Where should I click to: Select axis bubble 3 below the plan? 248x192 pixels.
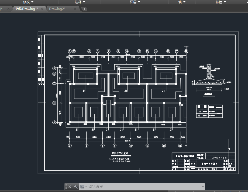point(86,146)
